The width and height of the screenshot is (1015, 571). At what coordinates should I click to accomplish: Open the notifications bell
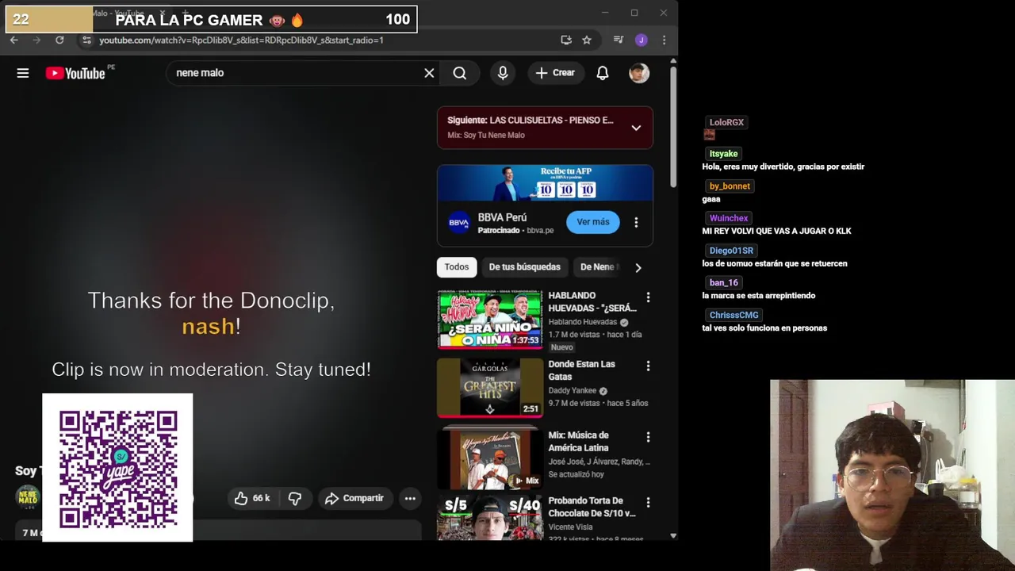[603, 73]
